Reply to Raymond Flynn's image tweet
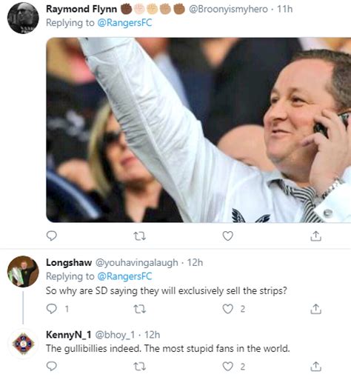This screenshot has height=380, width=351. 52,236
